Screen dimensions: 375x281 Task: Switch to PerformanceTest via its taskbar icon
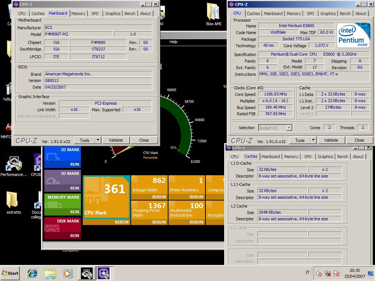tap(88, 273)
